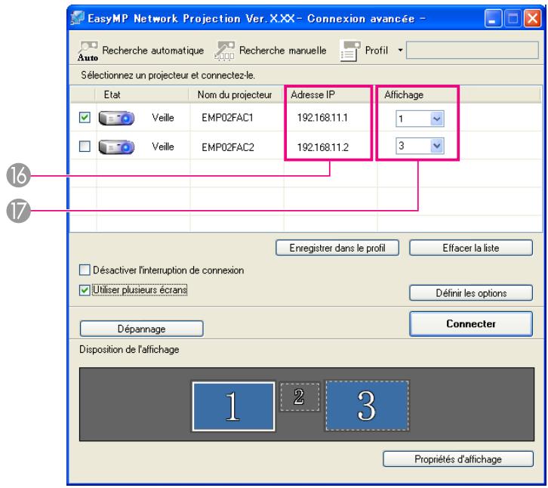Toggle Utiliser plusieurs écrans checkbox
This screenshot has width=548, height=488.
click(x=85, y=290)
